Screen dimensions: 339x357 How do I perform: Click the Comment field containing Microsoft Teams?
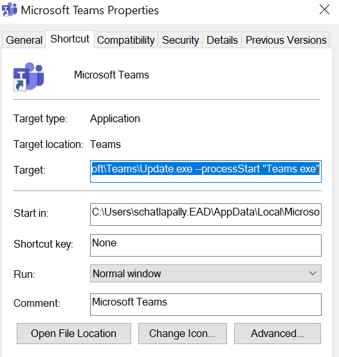coord(206,304)
